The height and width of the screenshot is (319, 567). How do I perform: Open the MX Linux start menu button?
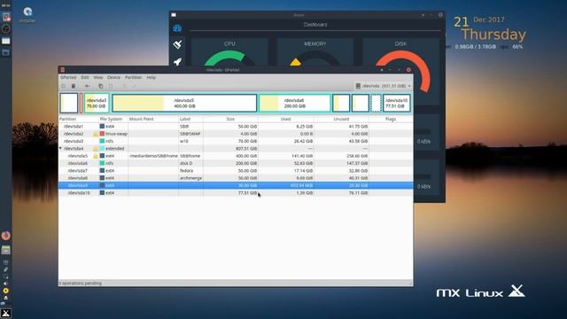coord(6,313)
